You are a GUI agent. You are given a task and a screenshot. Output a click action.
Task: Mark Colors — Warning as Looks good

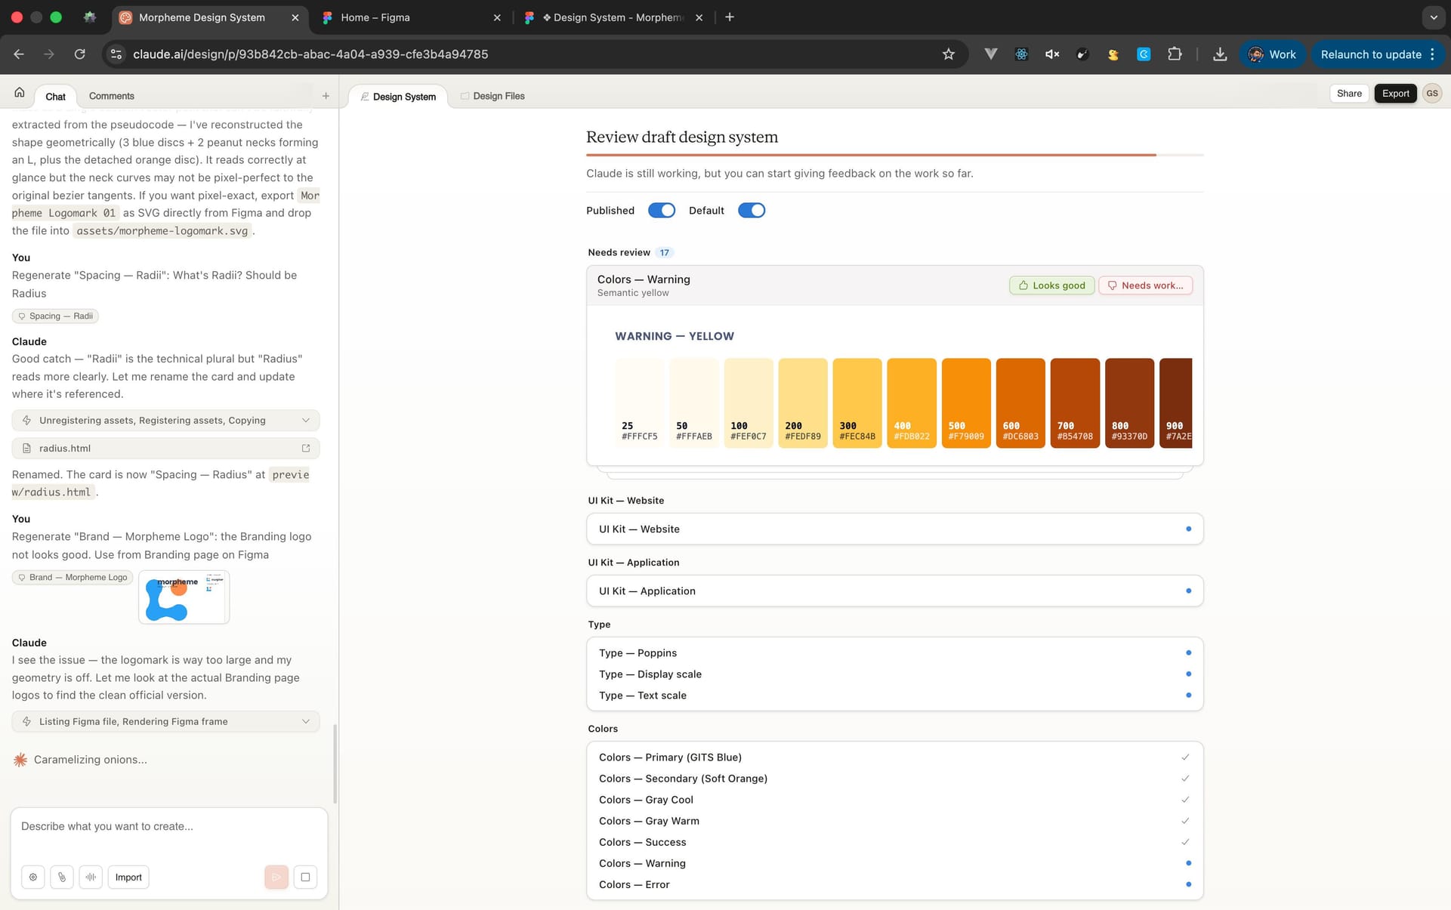click(x=1051, y=285)
